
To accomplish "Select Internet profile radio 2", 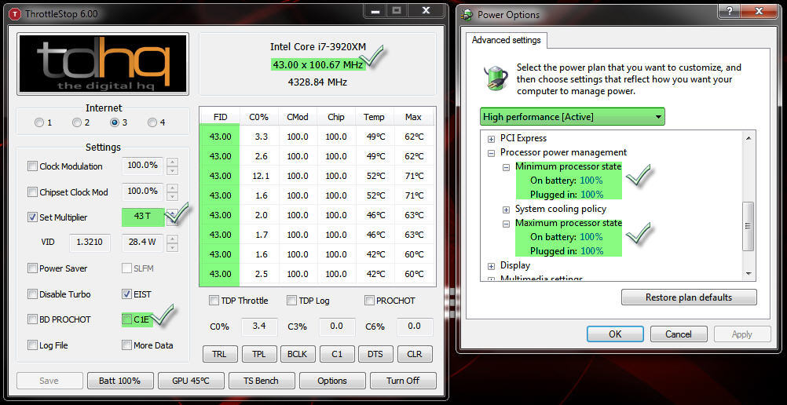I will [x=77, y=122].
